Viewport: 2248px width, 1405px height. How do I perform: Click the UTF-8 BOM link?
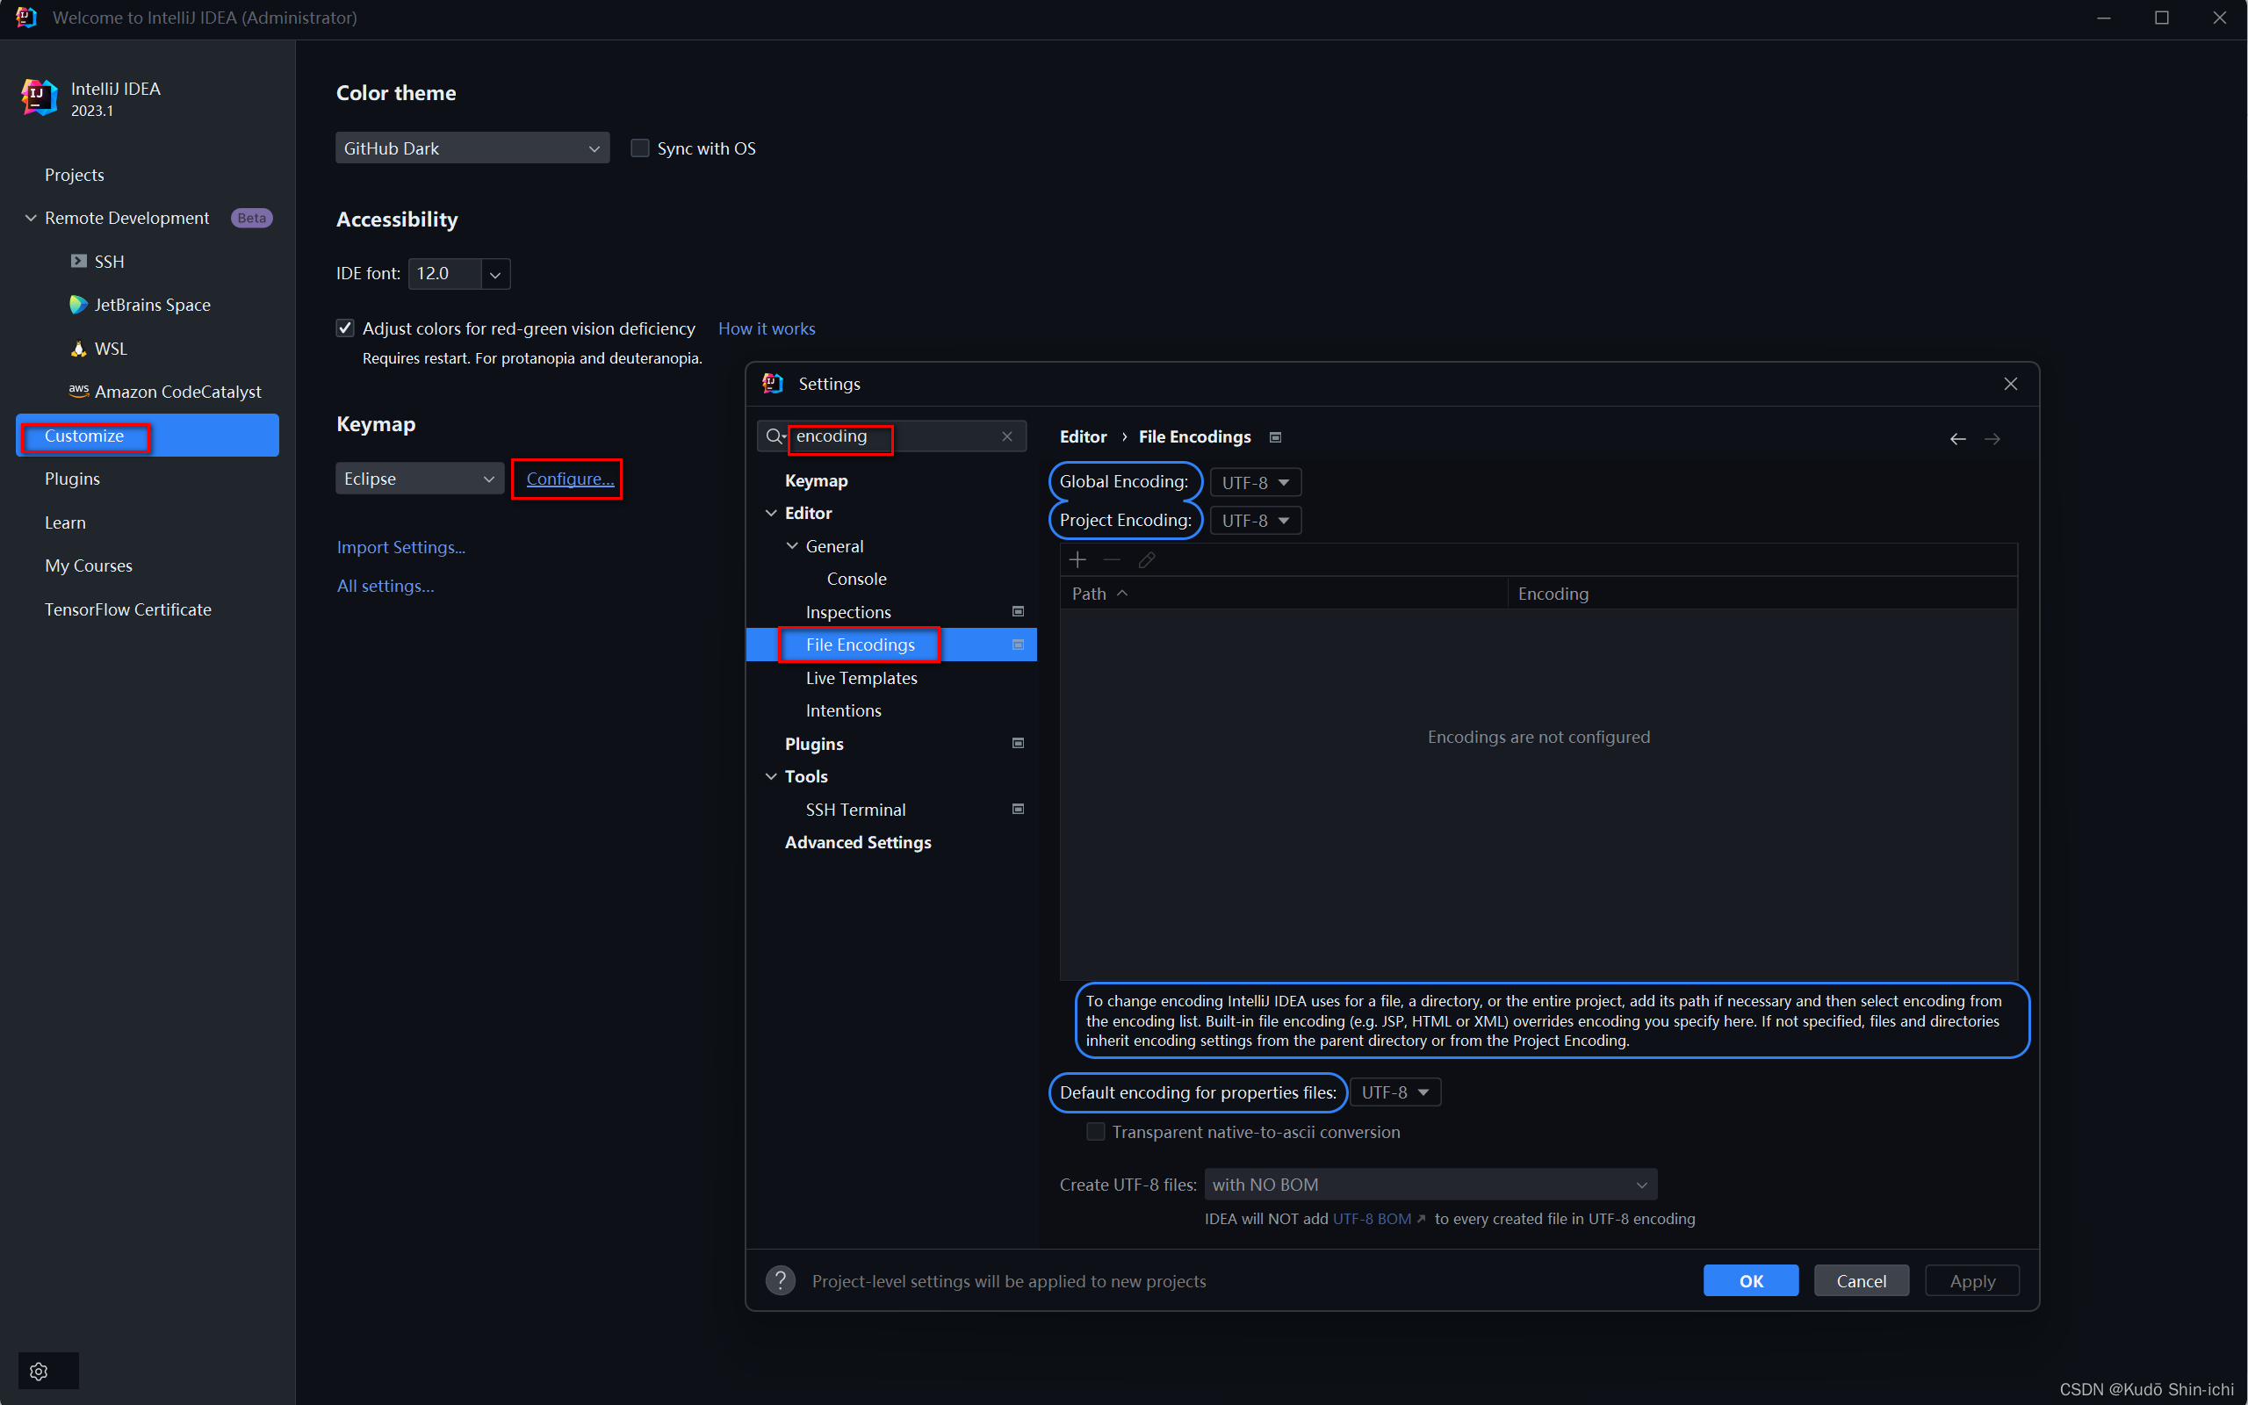coord(1372,1219)
